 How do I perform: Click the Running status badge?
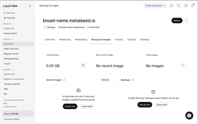[x=49, y=27]
